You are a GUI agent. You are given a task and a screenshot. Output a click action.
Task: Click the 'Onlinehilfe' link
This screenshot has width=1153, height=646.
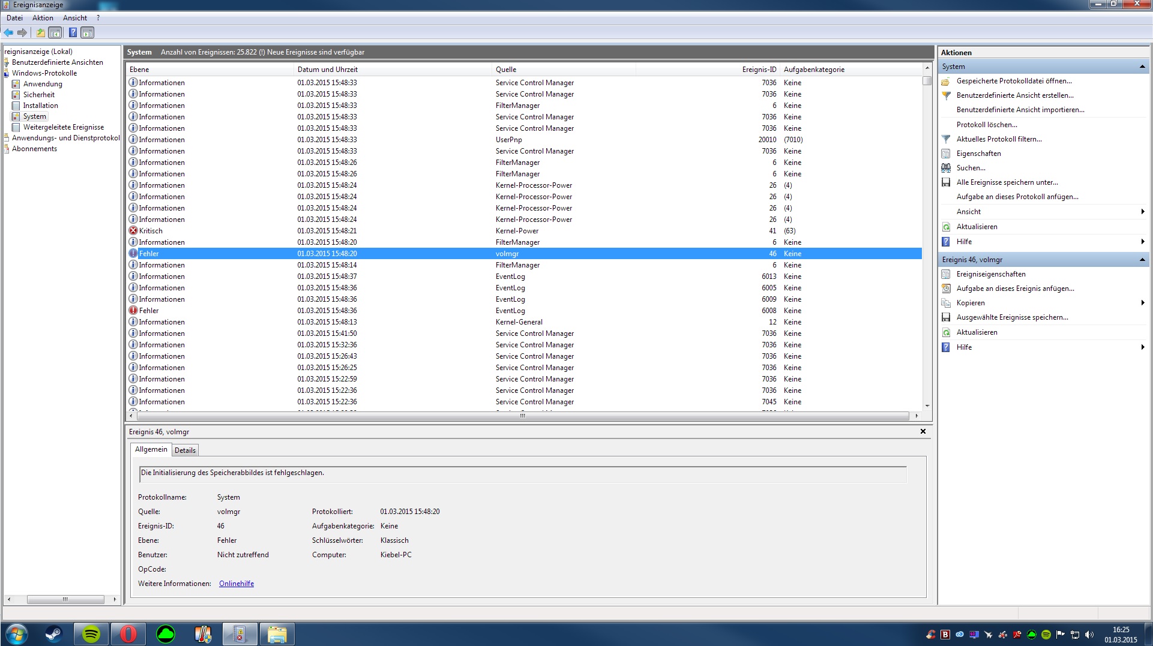click(x=236, y=584)
